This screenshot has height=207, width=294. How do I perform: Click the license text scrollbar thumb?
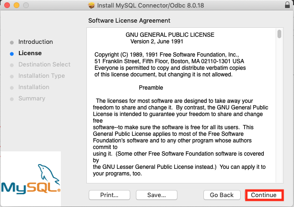point(279,34)
